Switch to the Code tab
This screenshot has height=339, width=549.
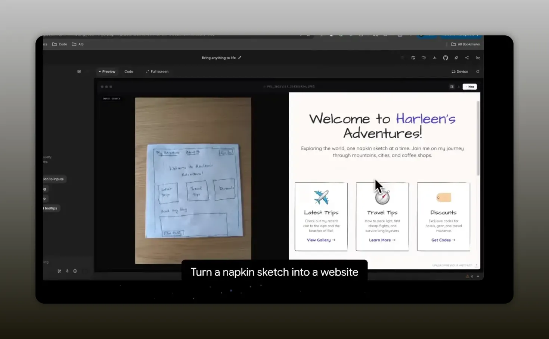point(128,72)
